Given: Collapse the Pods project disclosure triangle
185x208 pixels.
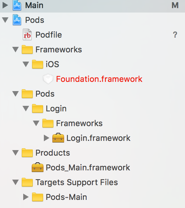Looking at the screenshot, I should click(5, 20).
